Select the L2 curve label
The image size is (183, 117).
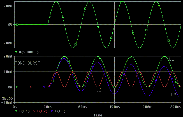coord(99,90)
